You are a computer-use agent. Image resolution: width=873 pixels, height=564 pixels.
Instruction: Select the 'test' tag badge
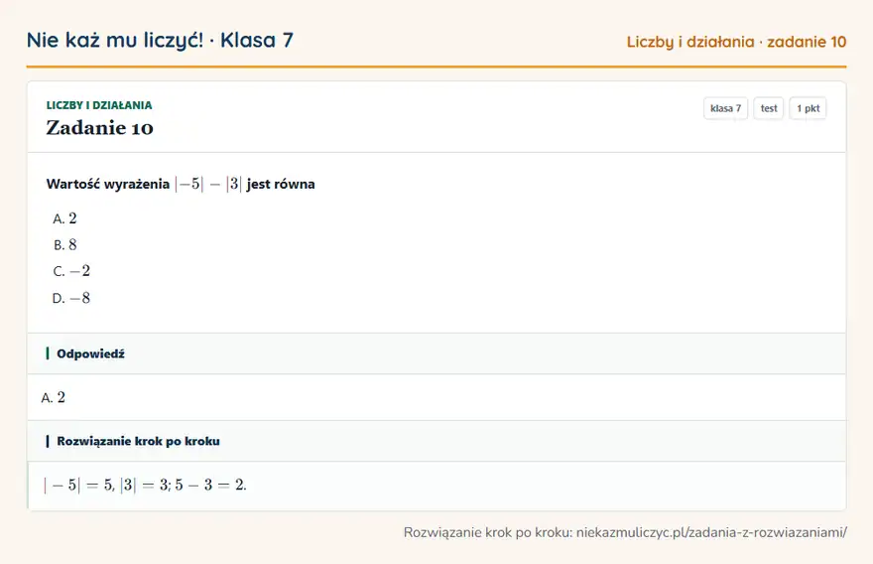[768, 108]
